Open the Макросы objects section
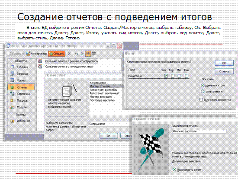This screenshot has height=179, width=238. pyautogui.click(x=21, y=100)
